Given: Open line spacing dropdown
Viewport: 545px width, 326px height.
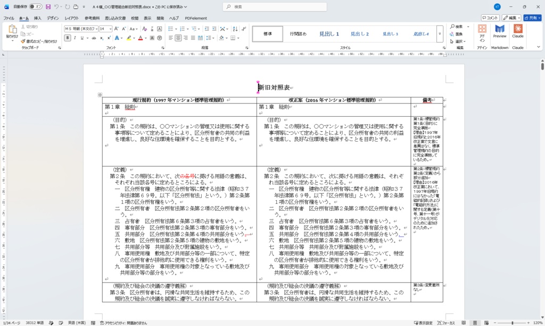Looking at the screenshot, I should [209, 38].
